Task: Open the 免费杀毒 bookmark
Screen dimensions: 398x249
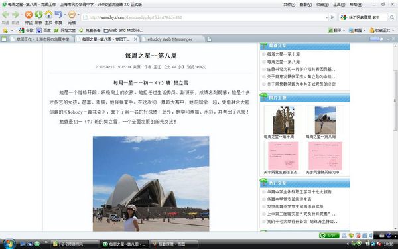Action: pos(90,31)
